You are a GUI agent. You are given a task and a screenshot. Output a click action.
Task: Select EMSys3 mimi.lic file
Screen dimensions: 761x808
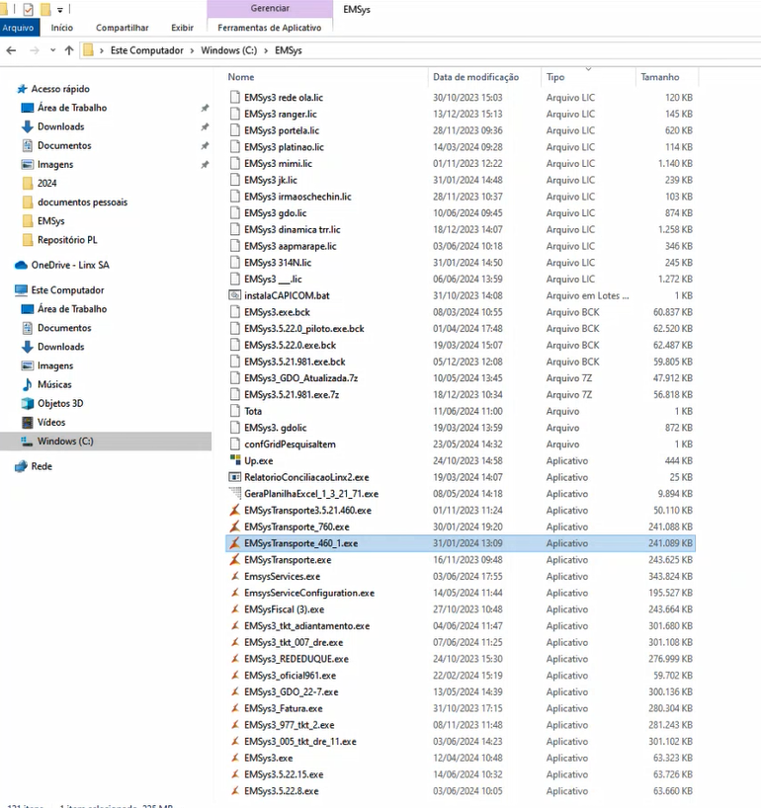pos(278,163)
